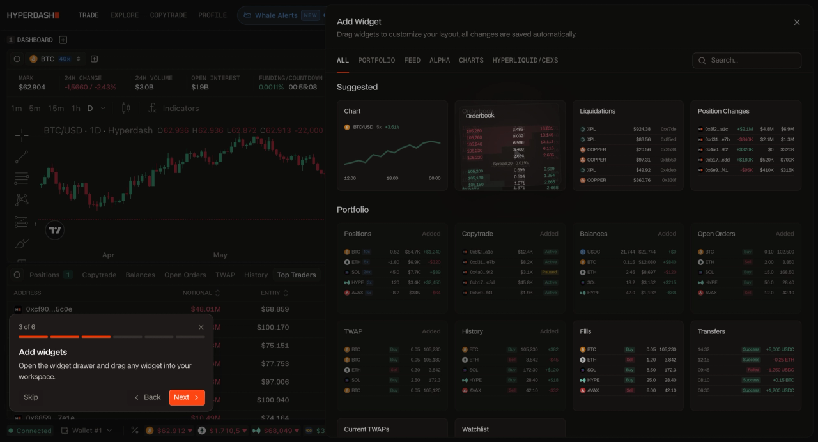Collapse the drawing toolbar with the arrow
818x442 pixels.
[x=35, y=224]
